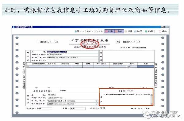Click the remarks scrollbar up arrow

[x=151, y=94]
